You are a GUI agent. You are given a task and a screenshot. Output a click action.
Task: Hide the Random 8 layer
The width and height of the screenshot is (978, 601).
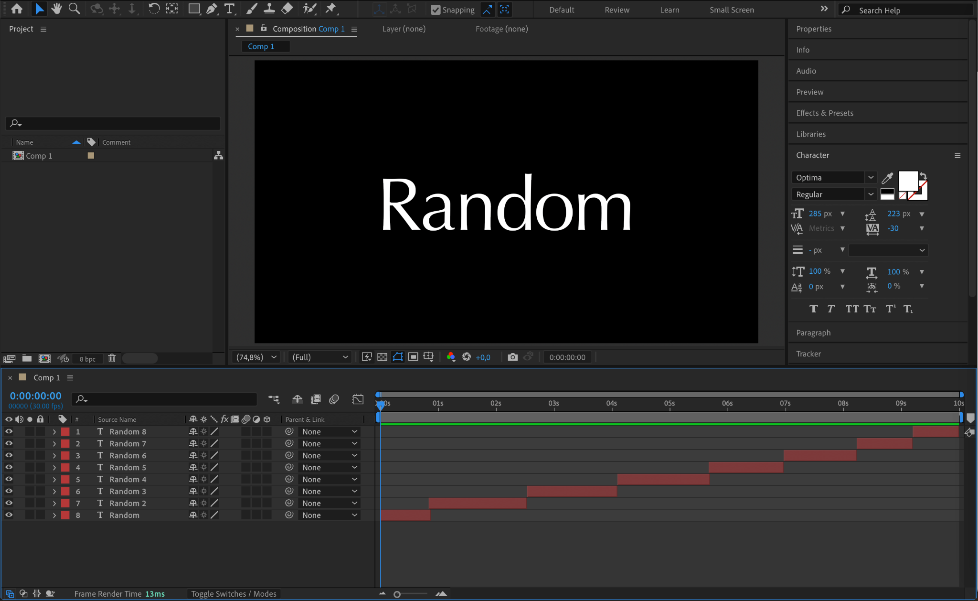[x=9, y=431]
